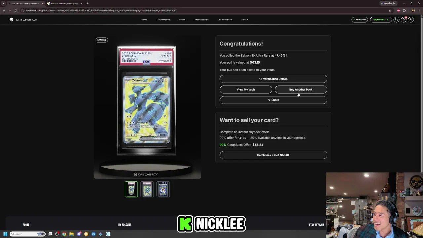423x238 pixels.
Task: Reload the current page
Action: (16, 10)
